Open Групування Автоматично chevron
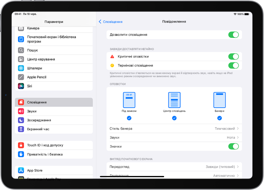 click(238, 175)
